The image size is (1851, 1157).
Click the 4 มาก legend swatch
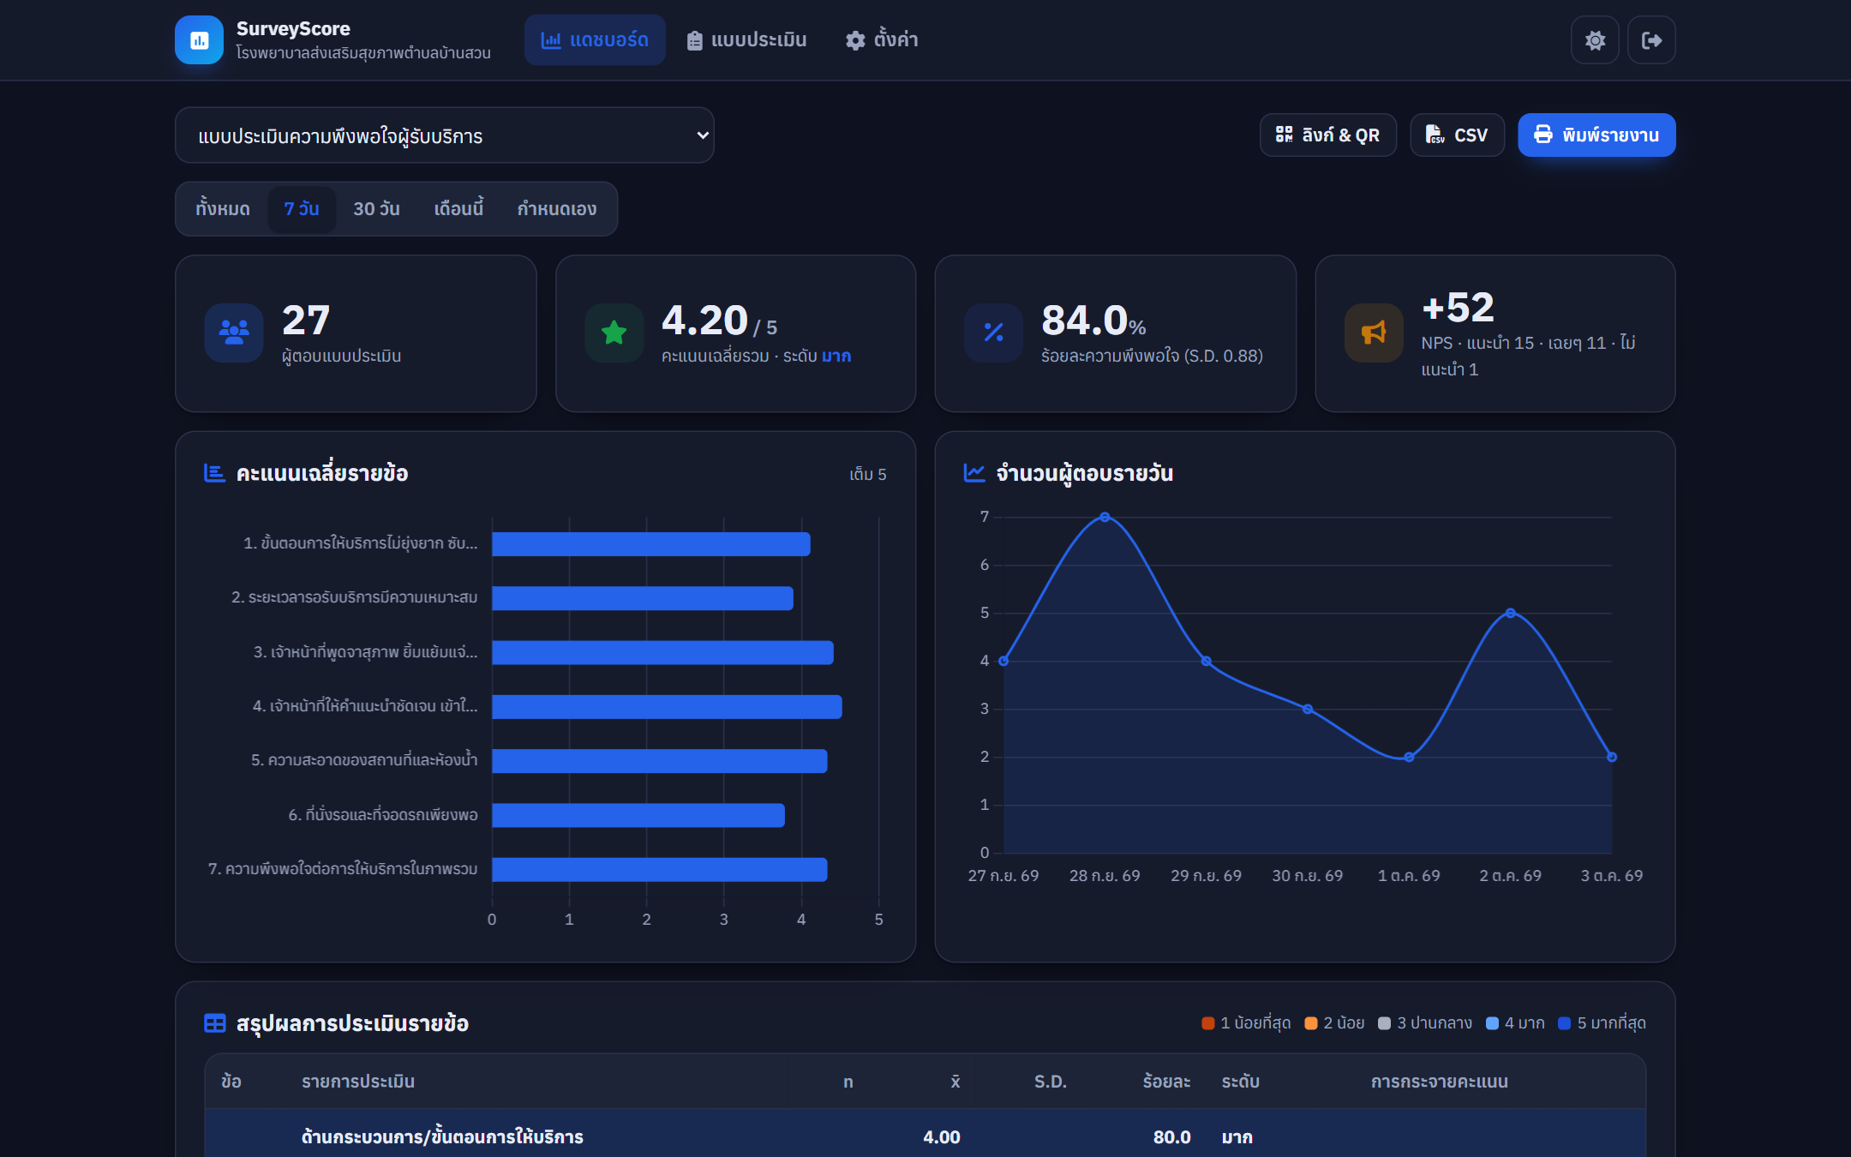(x=1492, y=1023)
